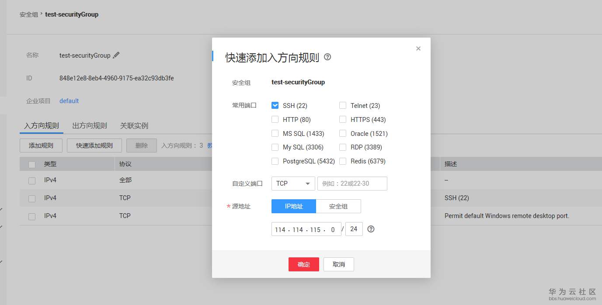Viewport: 602px width, 305px height.
Task: Click the SSH (22) description cell
Action: tap(457, 198)
